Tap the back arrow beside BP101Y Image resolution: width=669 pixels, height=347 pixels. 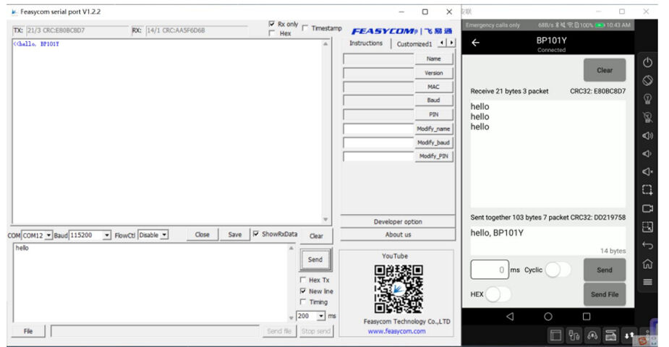475,43
